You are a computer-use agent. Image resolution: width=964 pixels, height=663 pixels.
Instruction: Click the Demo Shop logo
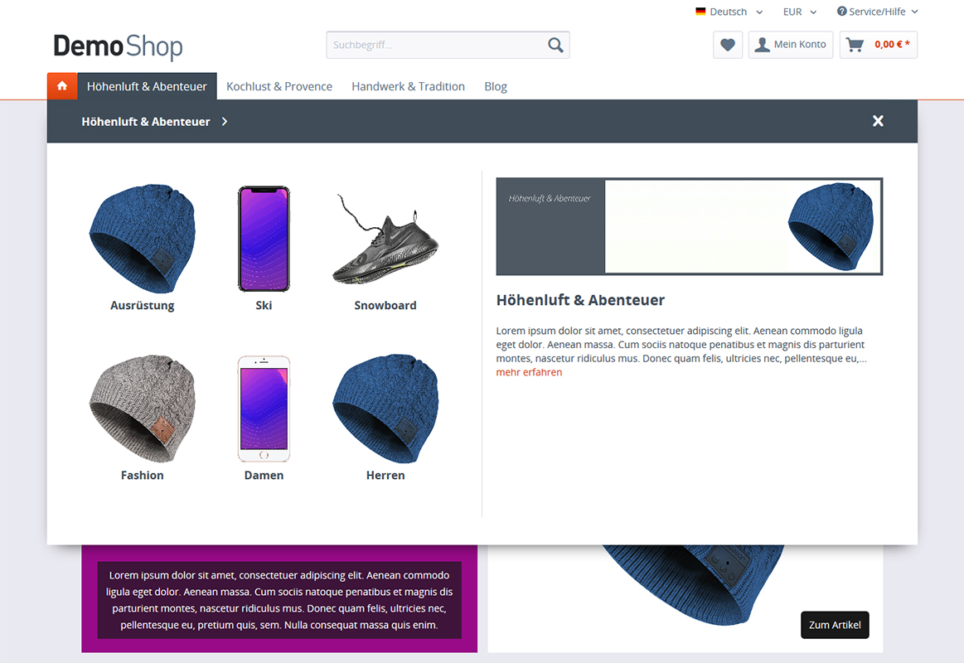click(118, 46)
